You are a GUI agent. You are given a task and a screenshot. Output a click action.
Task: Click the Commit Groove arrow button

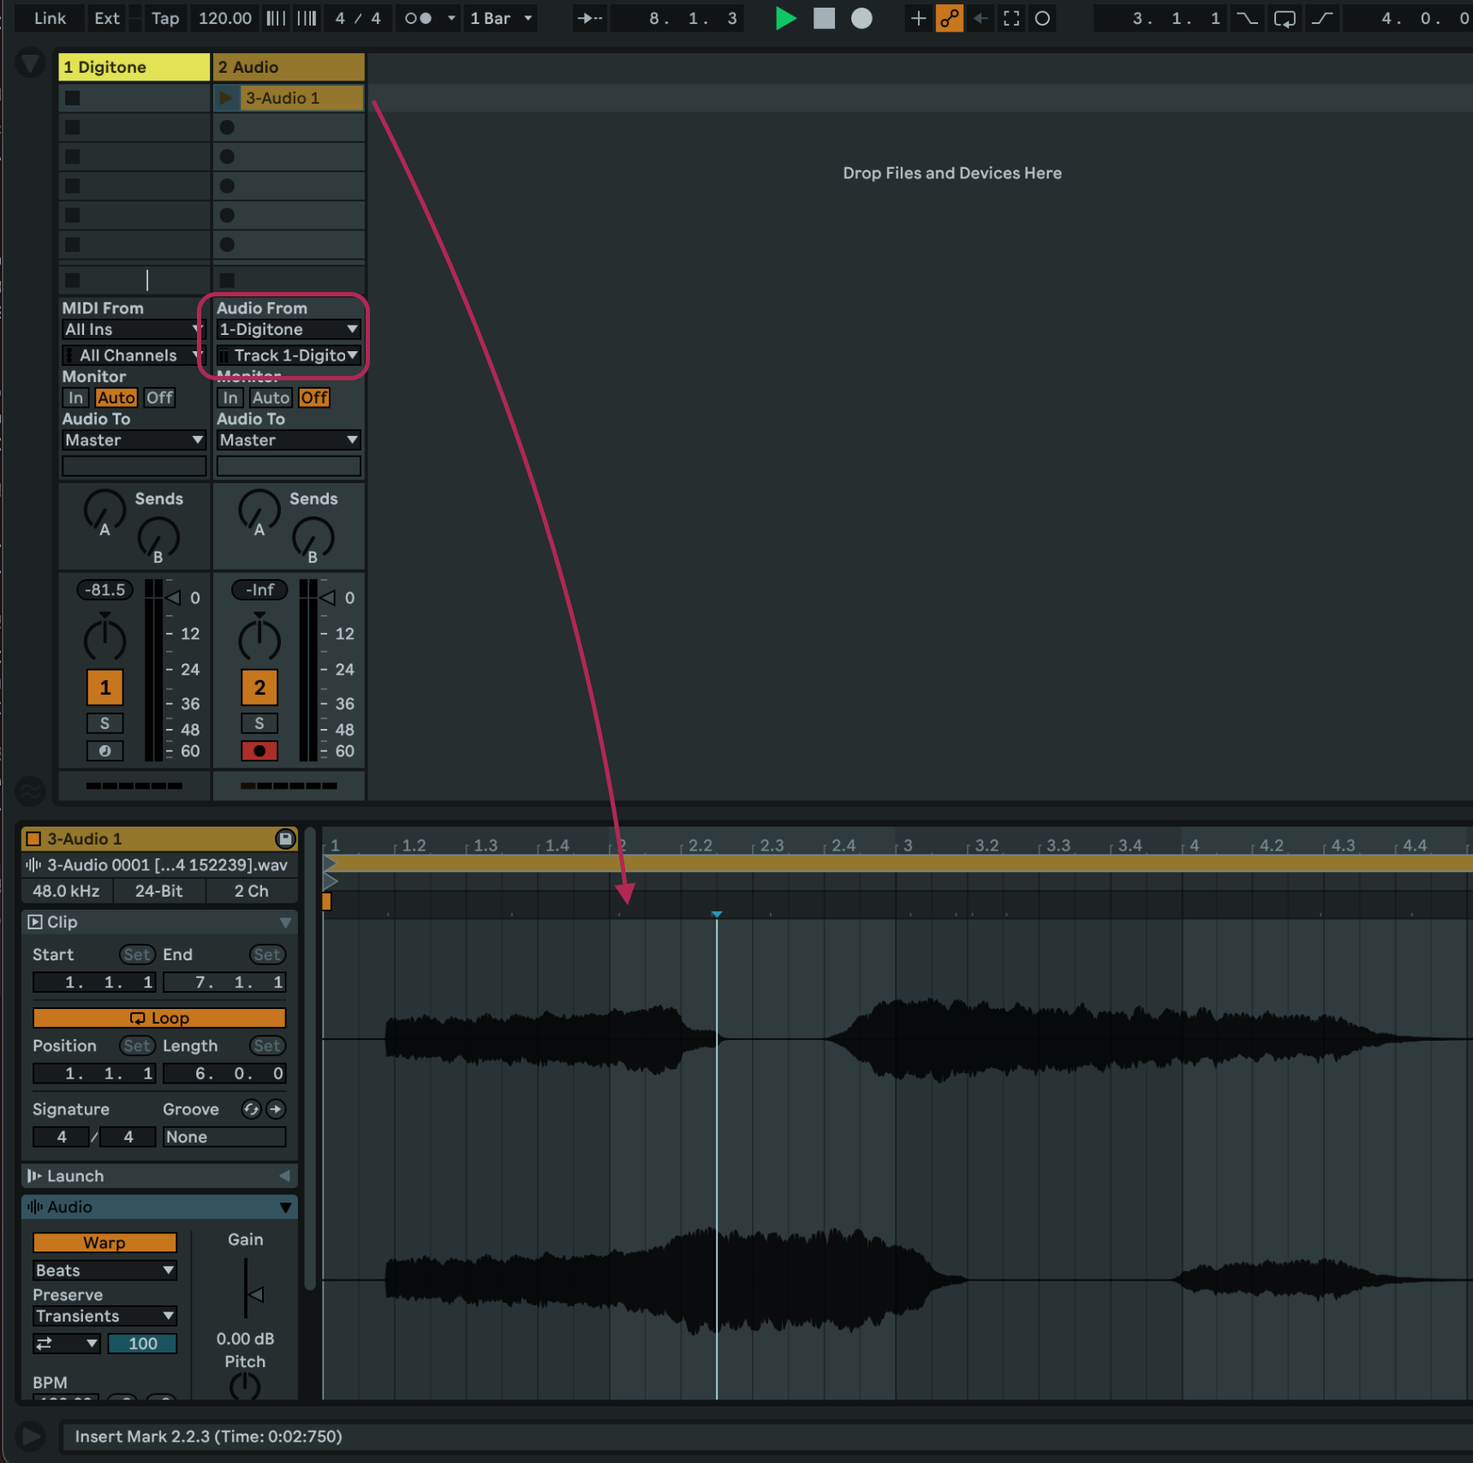tap(276, 1109)
